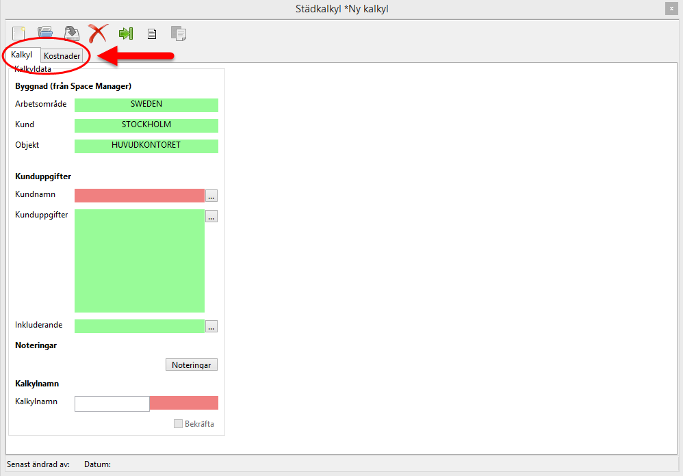Click the green arrow export icon
Image resolution: width=683 pixels, height=476 pixels.
click(x=125, y=33)
